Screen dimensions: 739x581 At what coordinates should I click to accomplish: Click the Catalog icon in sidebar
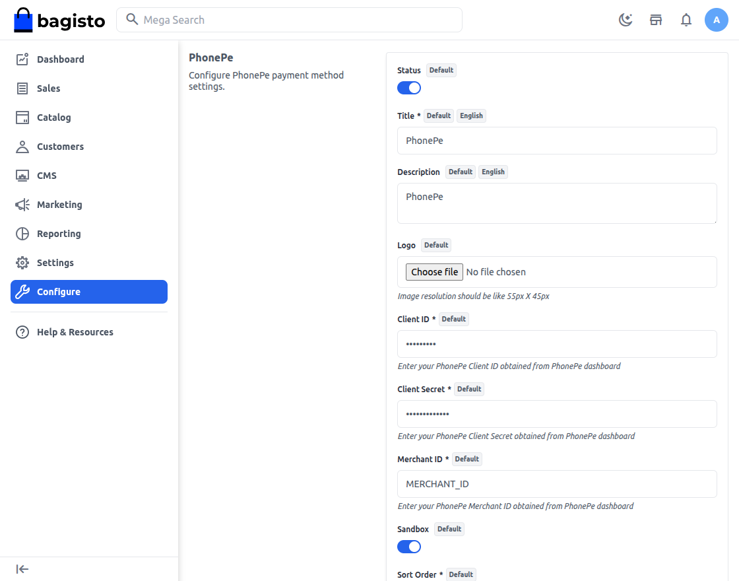pos(22,118)
